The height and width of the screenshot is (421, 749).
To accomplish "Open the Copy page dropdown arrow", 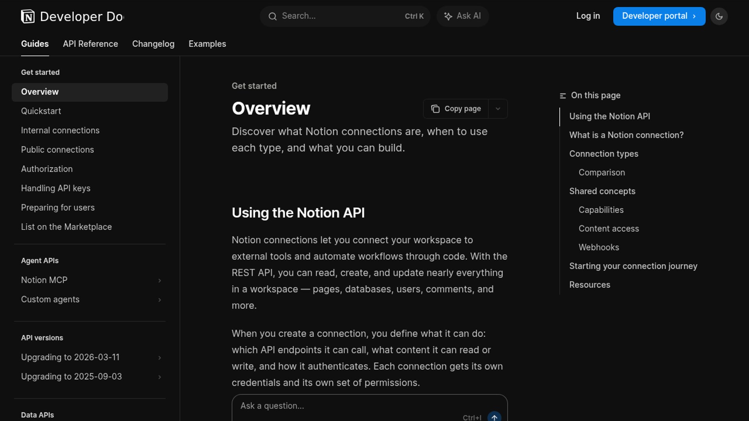I will [498, 109].
